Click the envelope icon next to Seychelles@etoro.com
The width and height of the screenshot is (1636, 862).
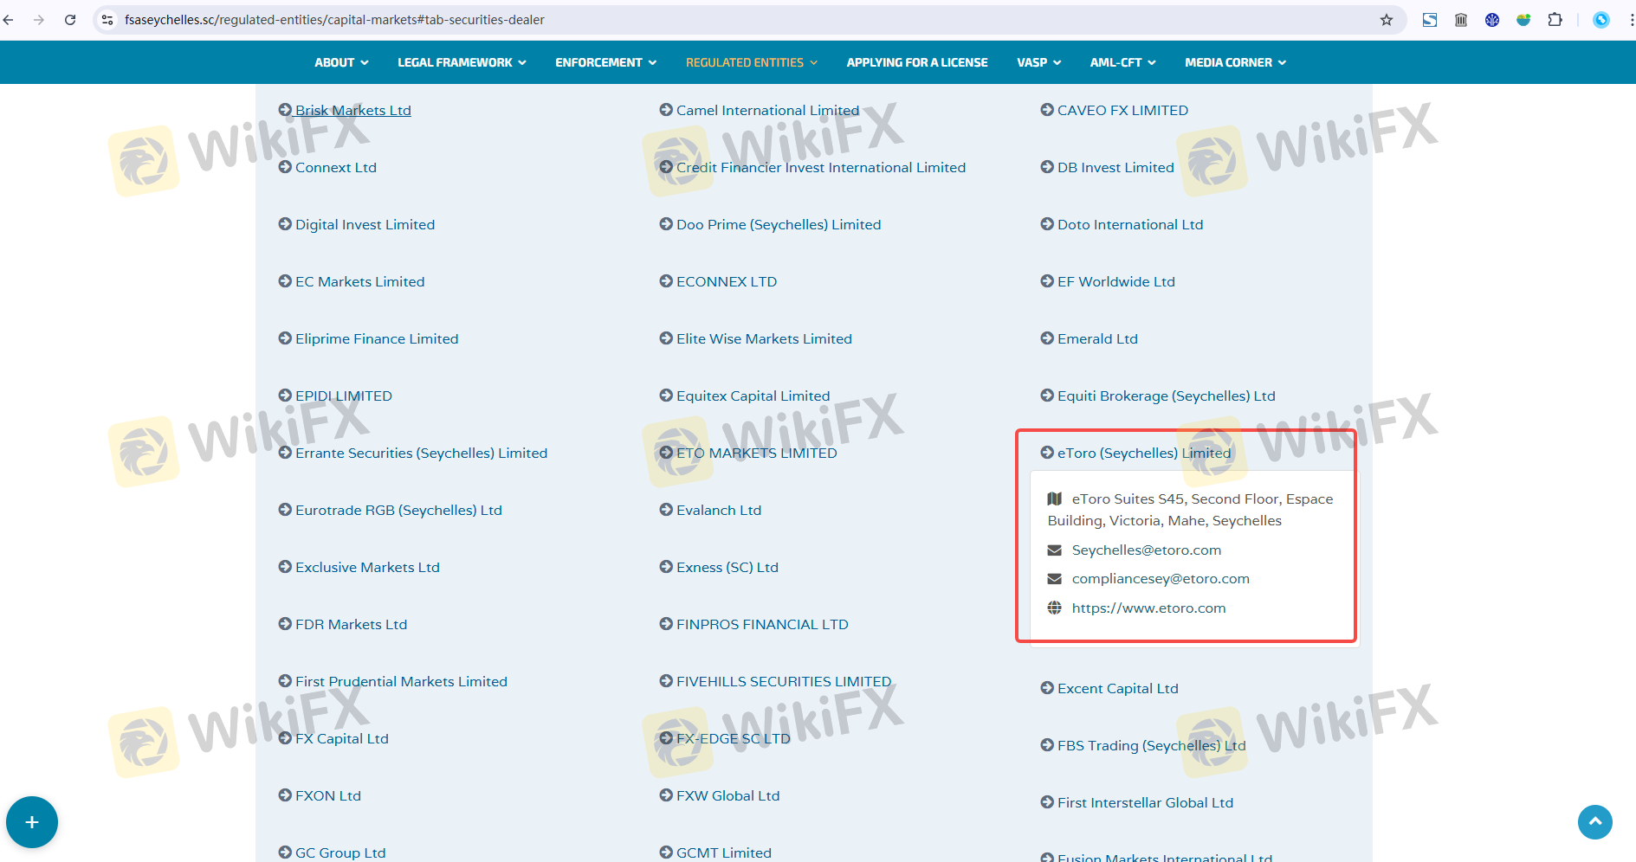(1055, 550)
